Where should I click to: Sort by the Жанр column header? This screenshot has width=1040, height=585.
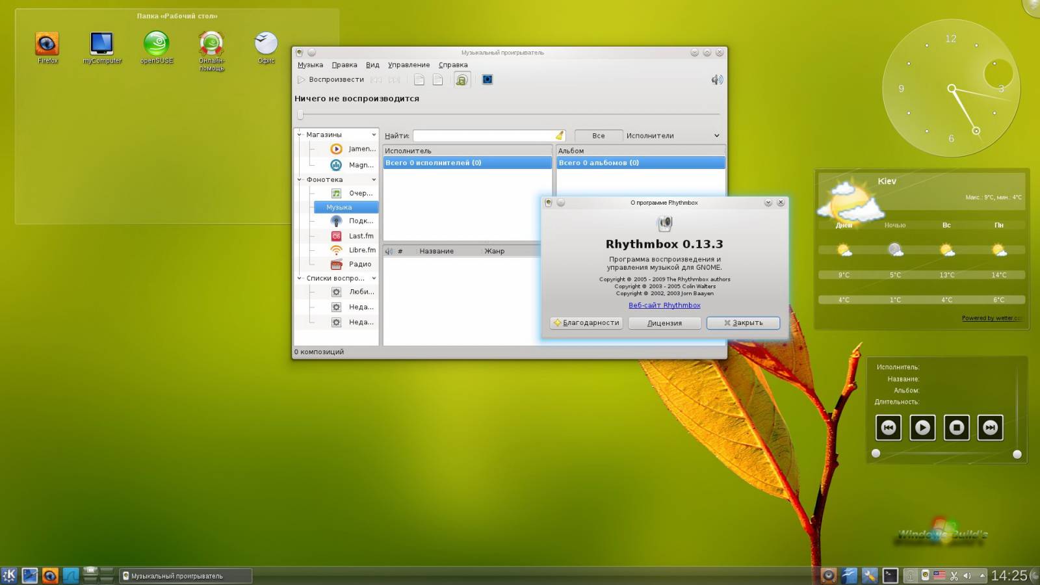[x=511, y=251]
